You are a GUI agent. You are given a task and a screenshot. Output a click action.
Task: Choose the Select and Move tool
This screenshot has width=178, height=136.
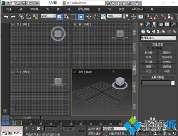click(x=89, y=17)
